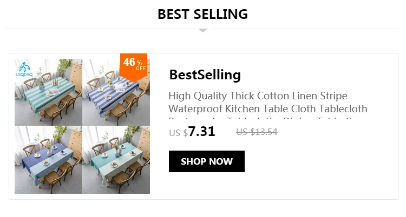Click the Waterproof Kitchen Table Cloth text line
The height and width of the screenshot is (217, 406).
point(268,109)
